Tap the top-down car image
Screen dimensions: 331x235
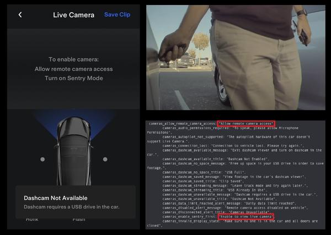tap(74, 151)
